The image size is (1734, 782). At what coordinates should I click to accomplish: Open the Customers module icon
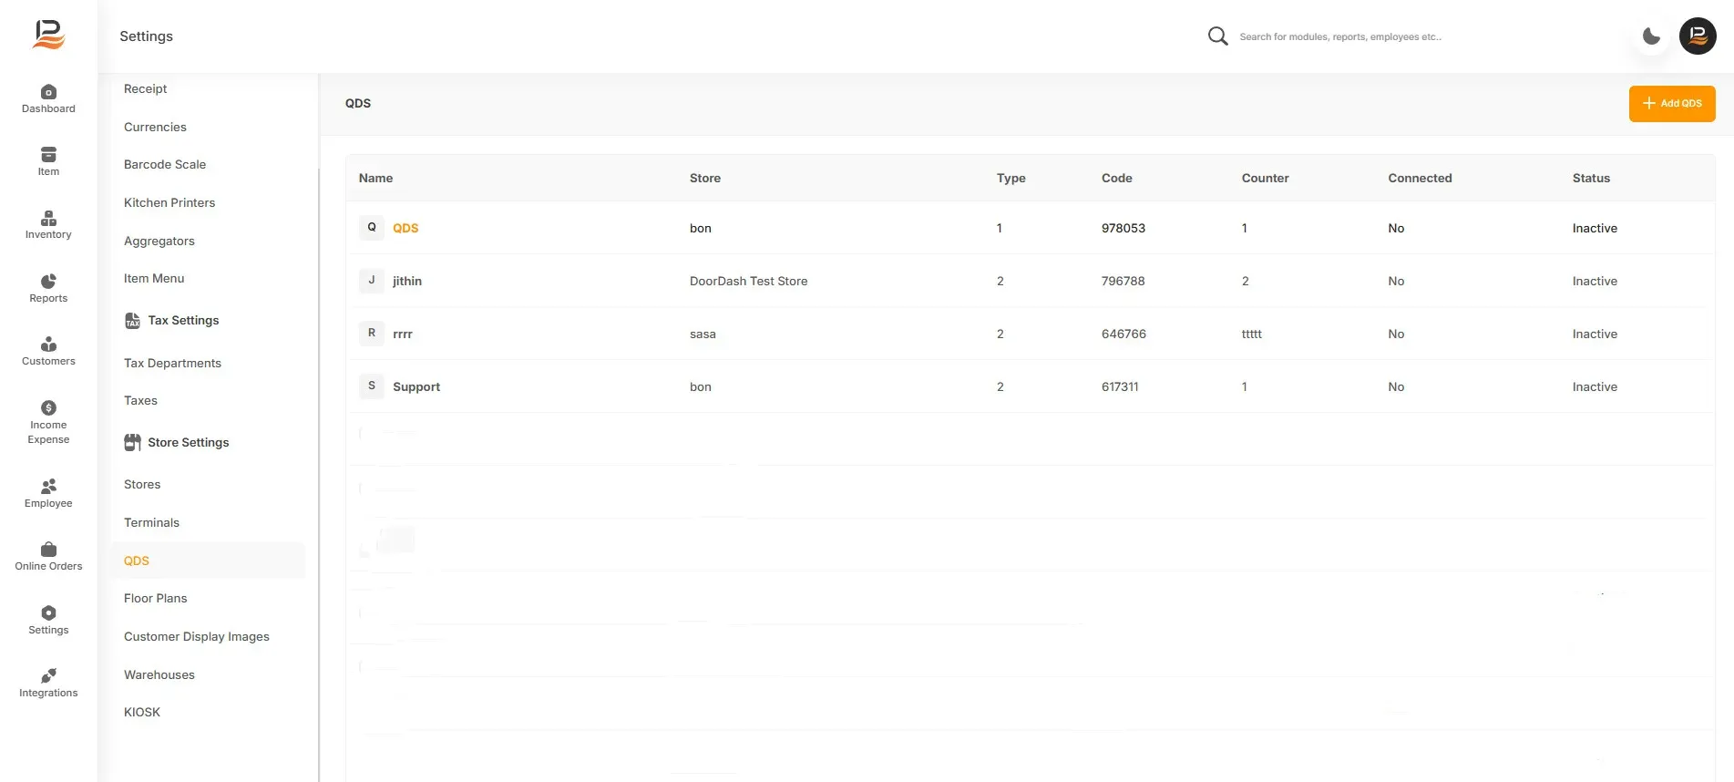click(48, 345)
